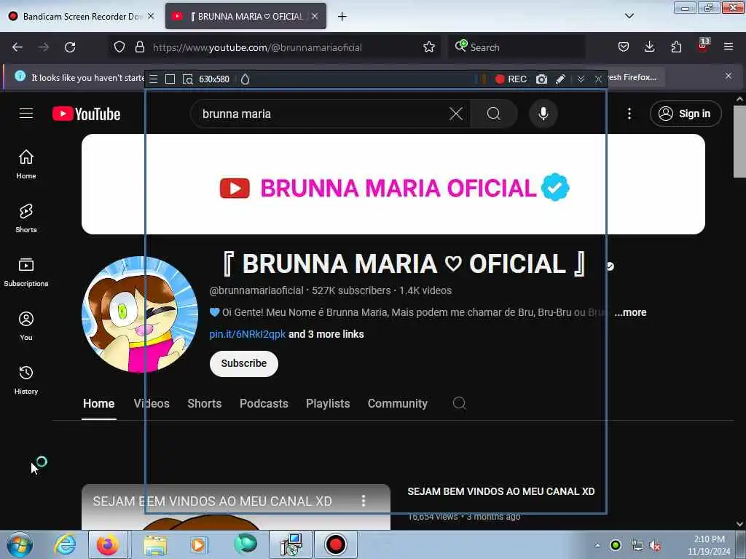Open Firefox tracking protection shield

[x=119, y=47]
